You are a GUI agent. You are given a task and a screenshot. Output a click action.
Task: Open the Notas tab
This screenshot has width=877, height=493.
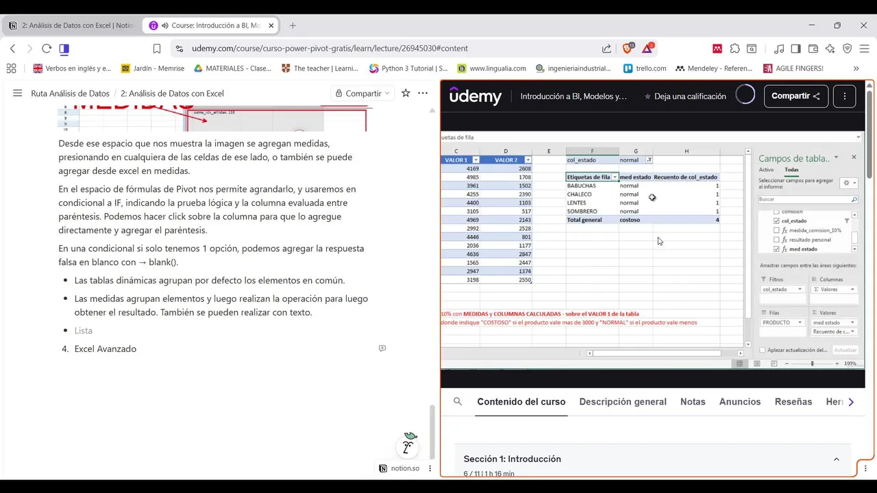[x=693, y=402]
